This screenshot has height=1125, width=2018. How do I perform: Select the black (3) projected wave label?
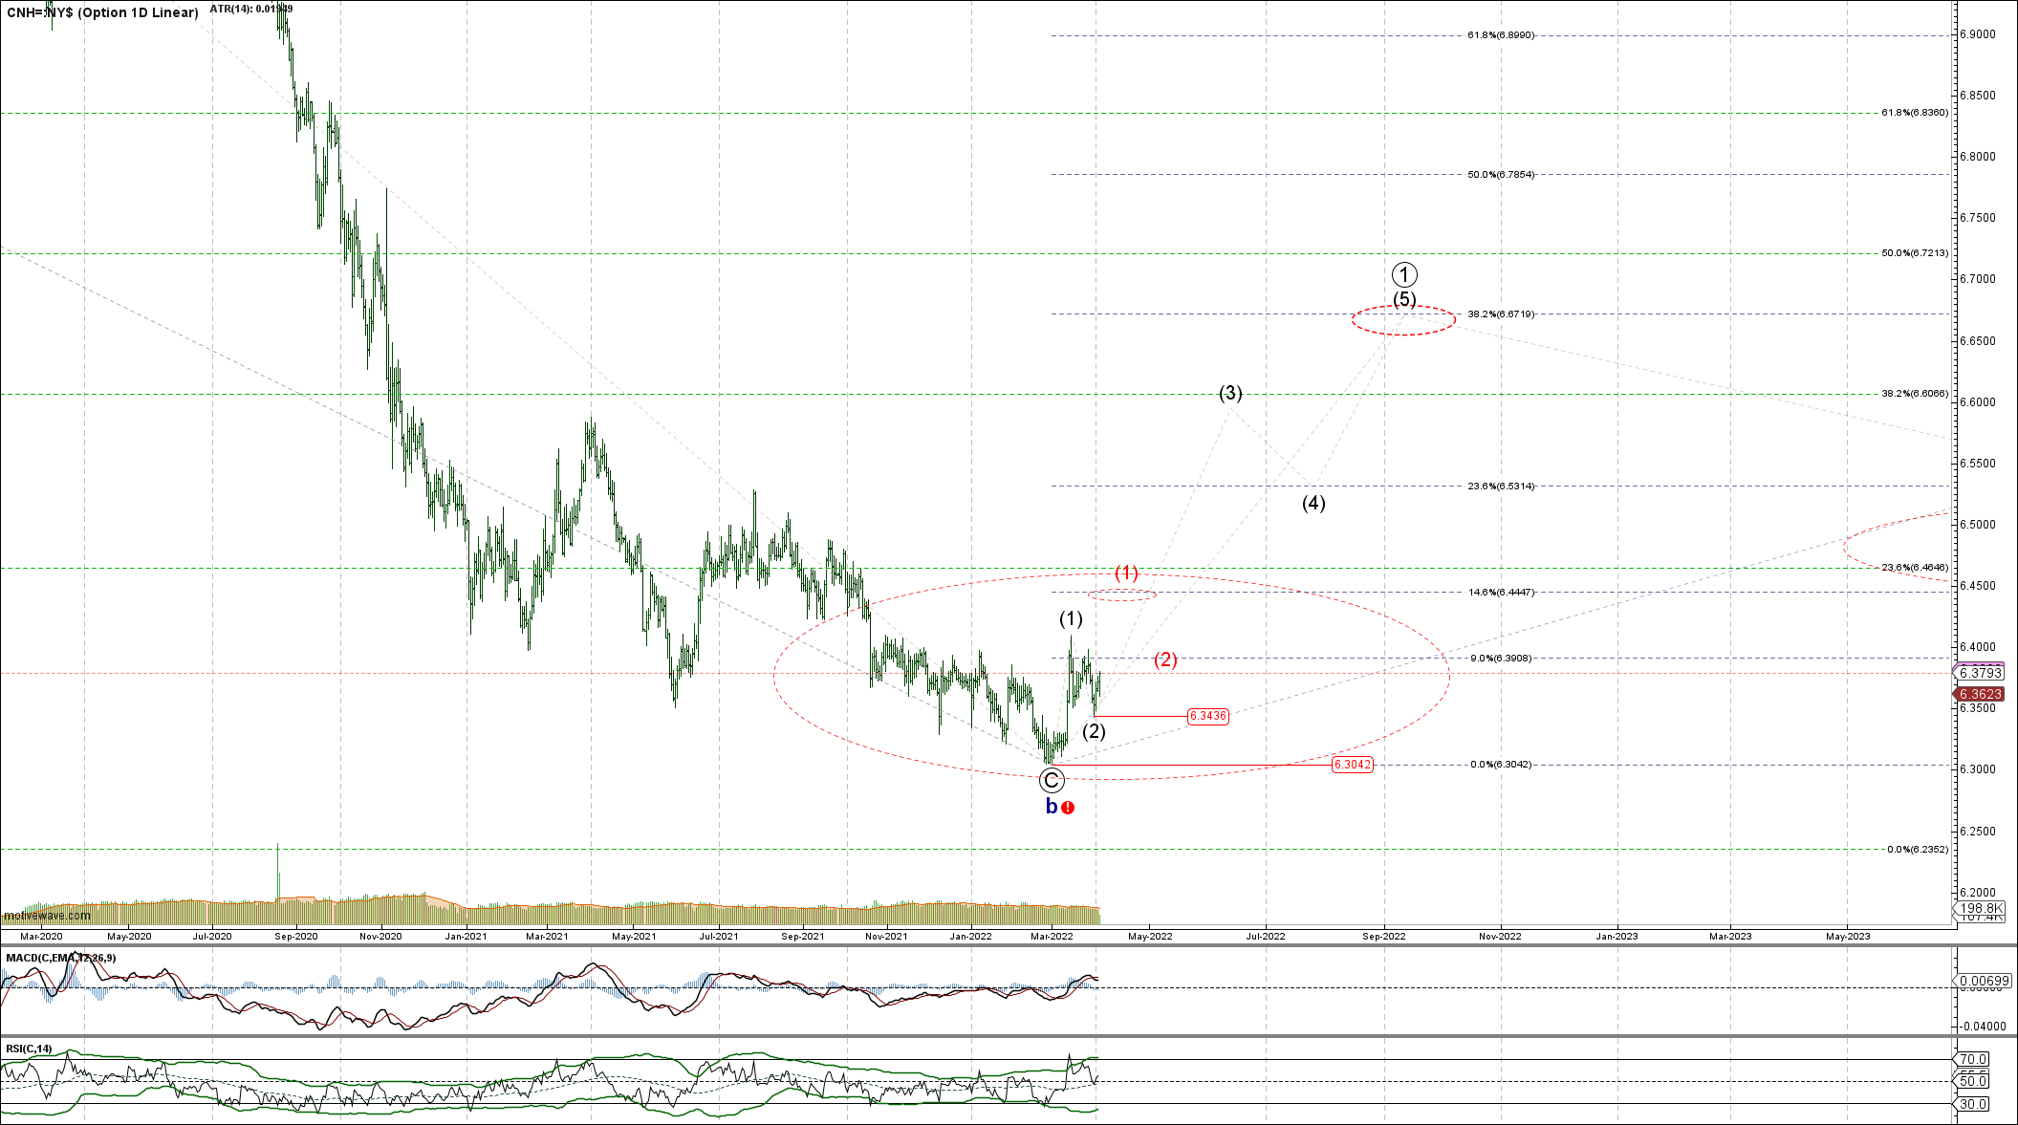[1230, 393]
